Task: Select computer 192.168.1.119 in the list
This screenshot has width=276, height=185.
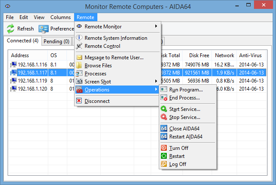Action: coord(33,80)
